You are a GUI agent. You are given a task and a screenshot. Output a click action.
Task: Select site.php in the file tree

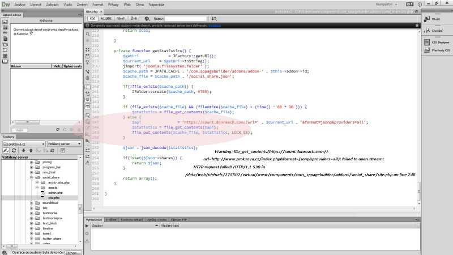pos(54,198)
